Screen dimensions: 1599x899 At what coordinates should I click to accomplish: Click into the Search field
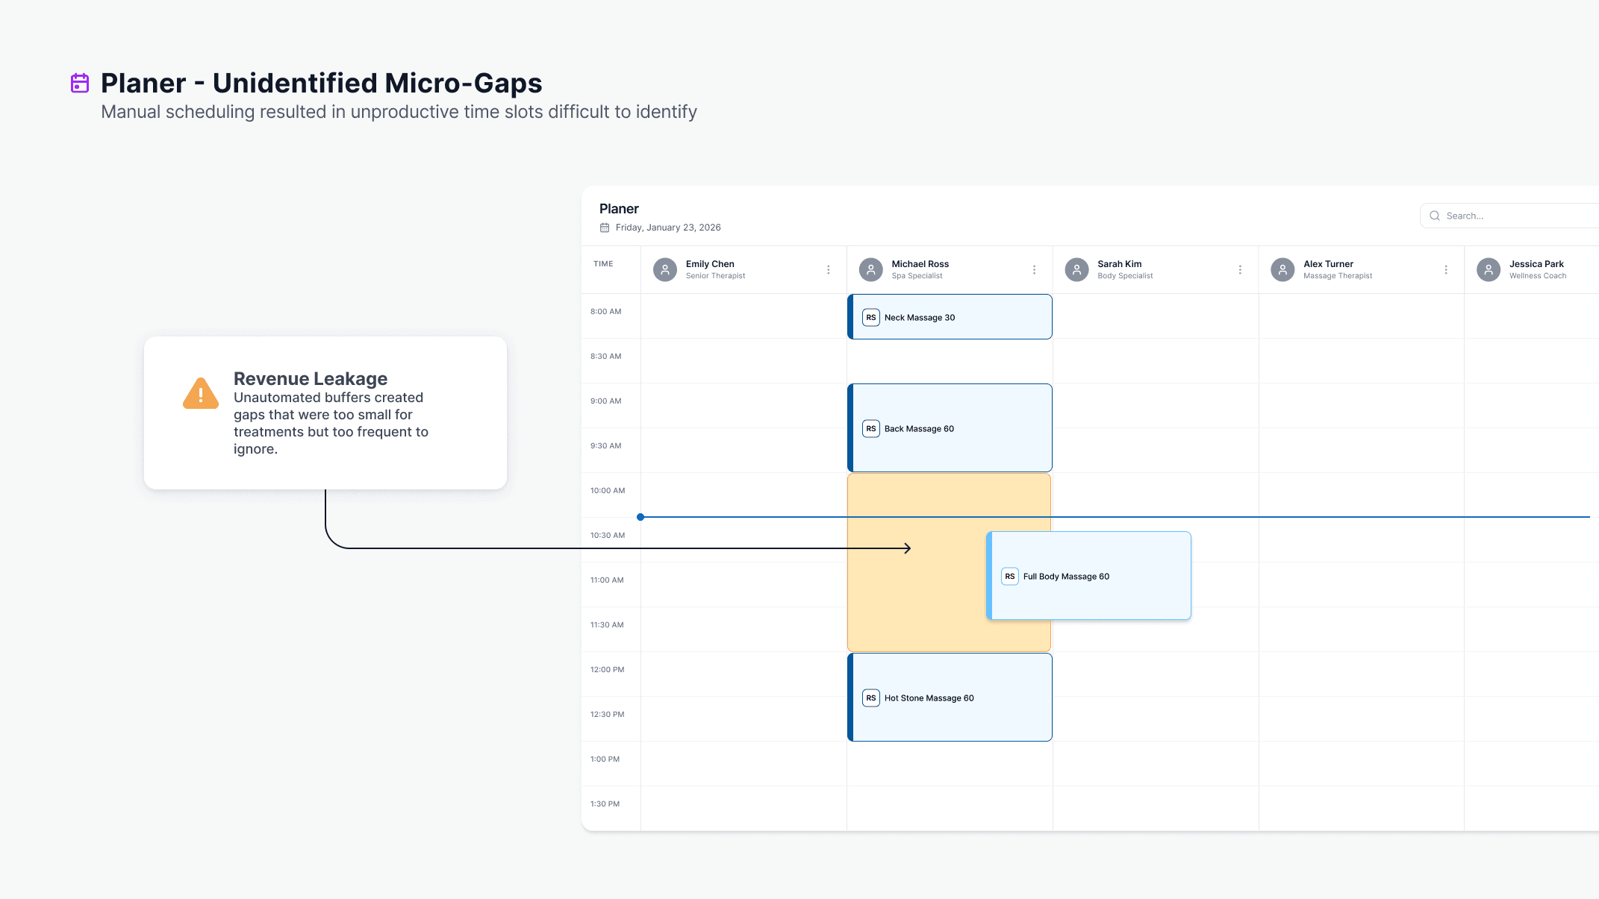coord(1515,216)
